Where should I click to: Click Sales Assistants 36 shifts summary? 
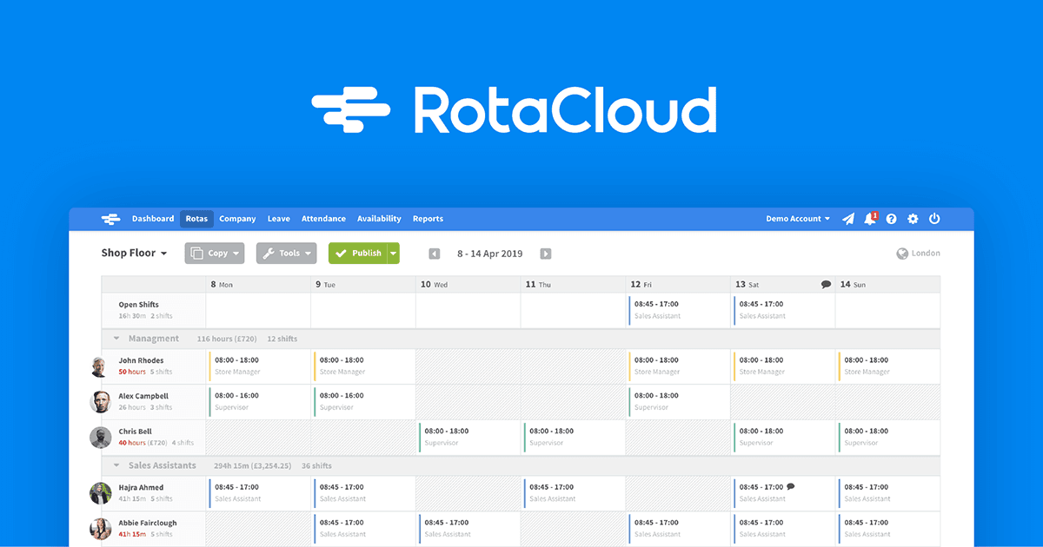pyautogui.click(x=316, y=465)
